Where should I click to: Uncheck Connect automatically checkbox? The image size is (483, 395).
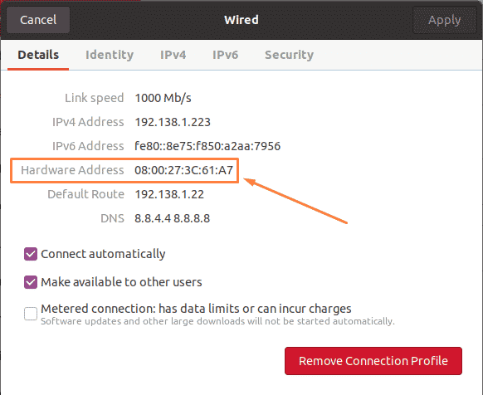(31, 254)
